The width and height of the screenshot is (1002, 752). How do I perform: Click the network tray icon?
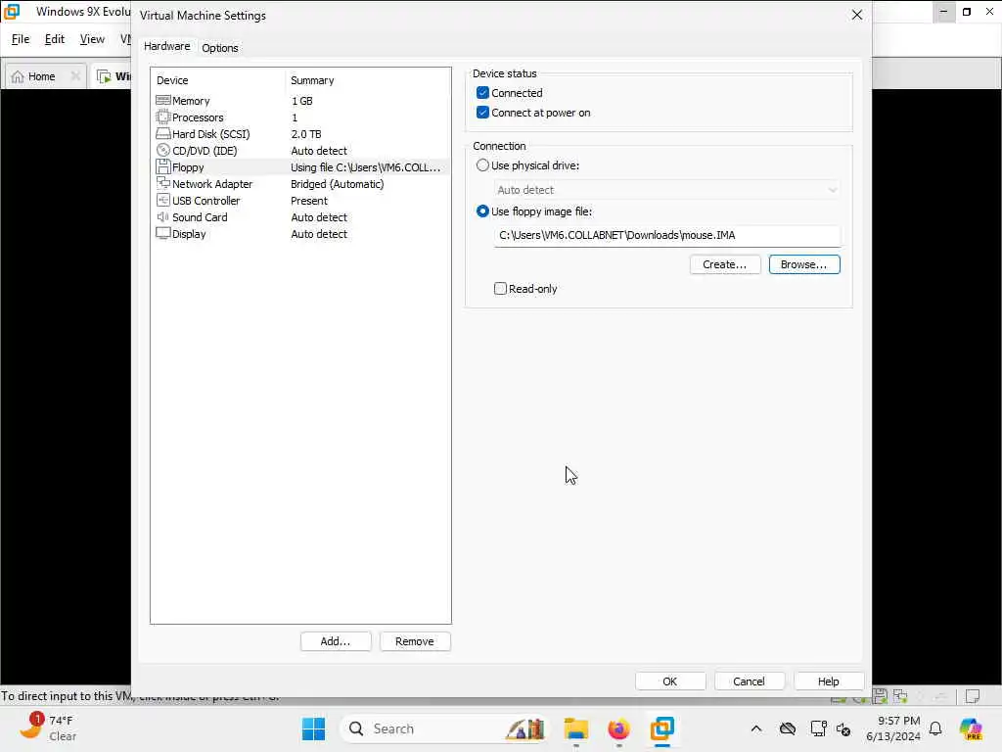point(818,728)
